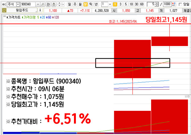
Task: Switch to the 주 weekly chart tab
Action: pos(75,5)
